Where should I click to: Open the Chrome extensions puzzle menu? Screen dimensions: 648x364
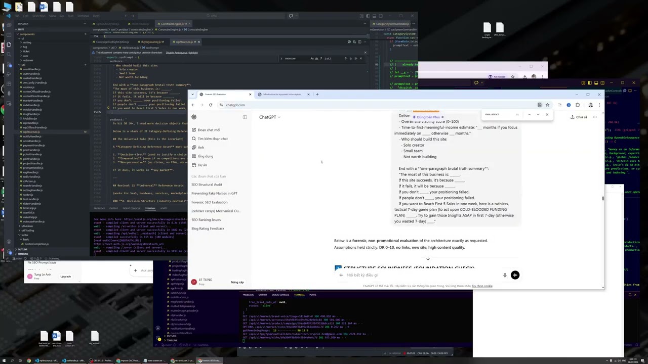click(x=578, y=105)
